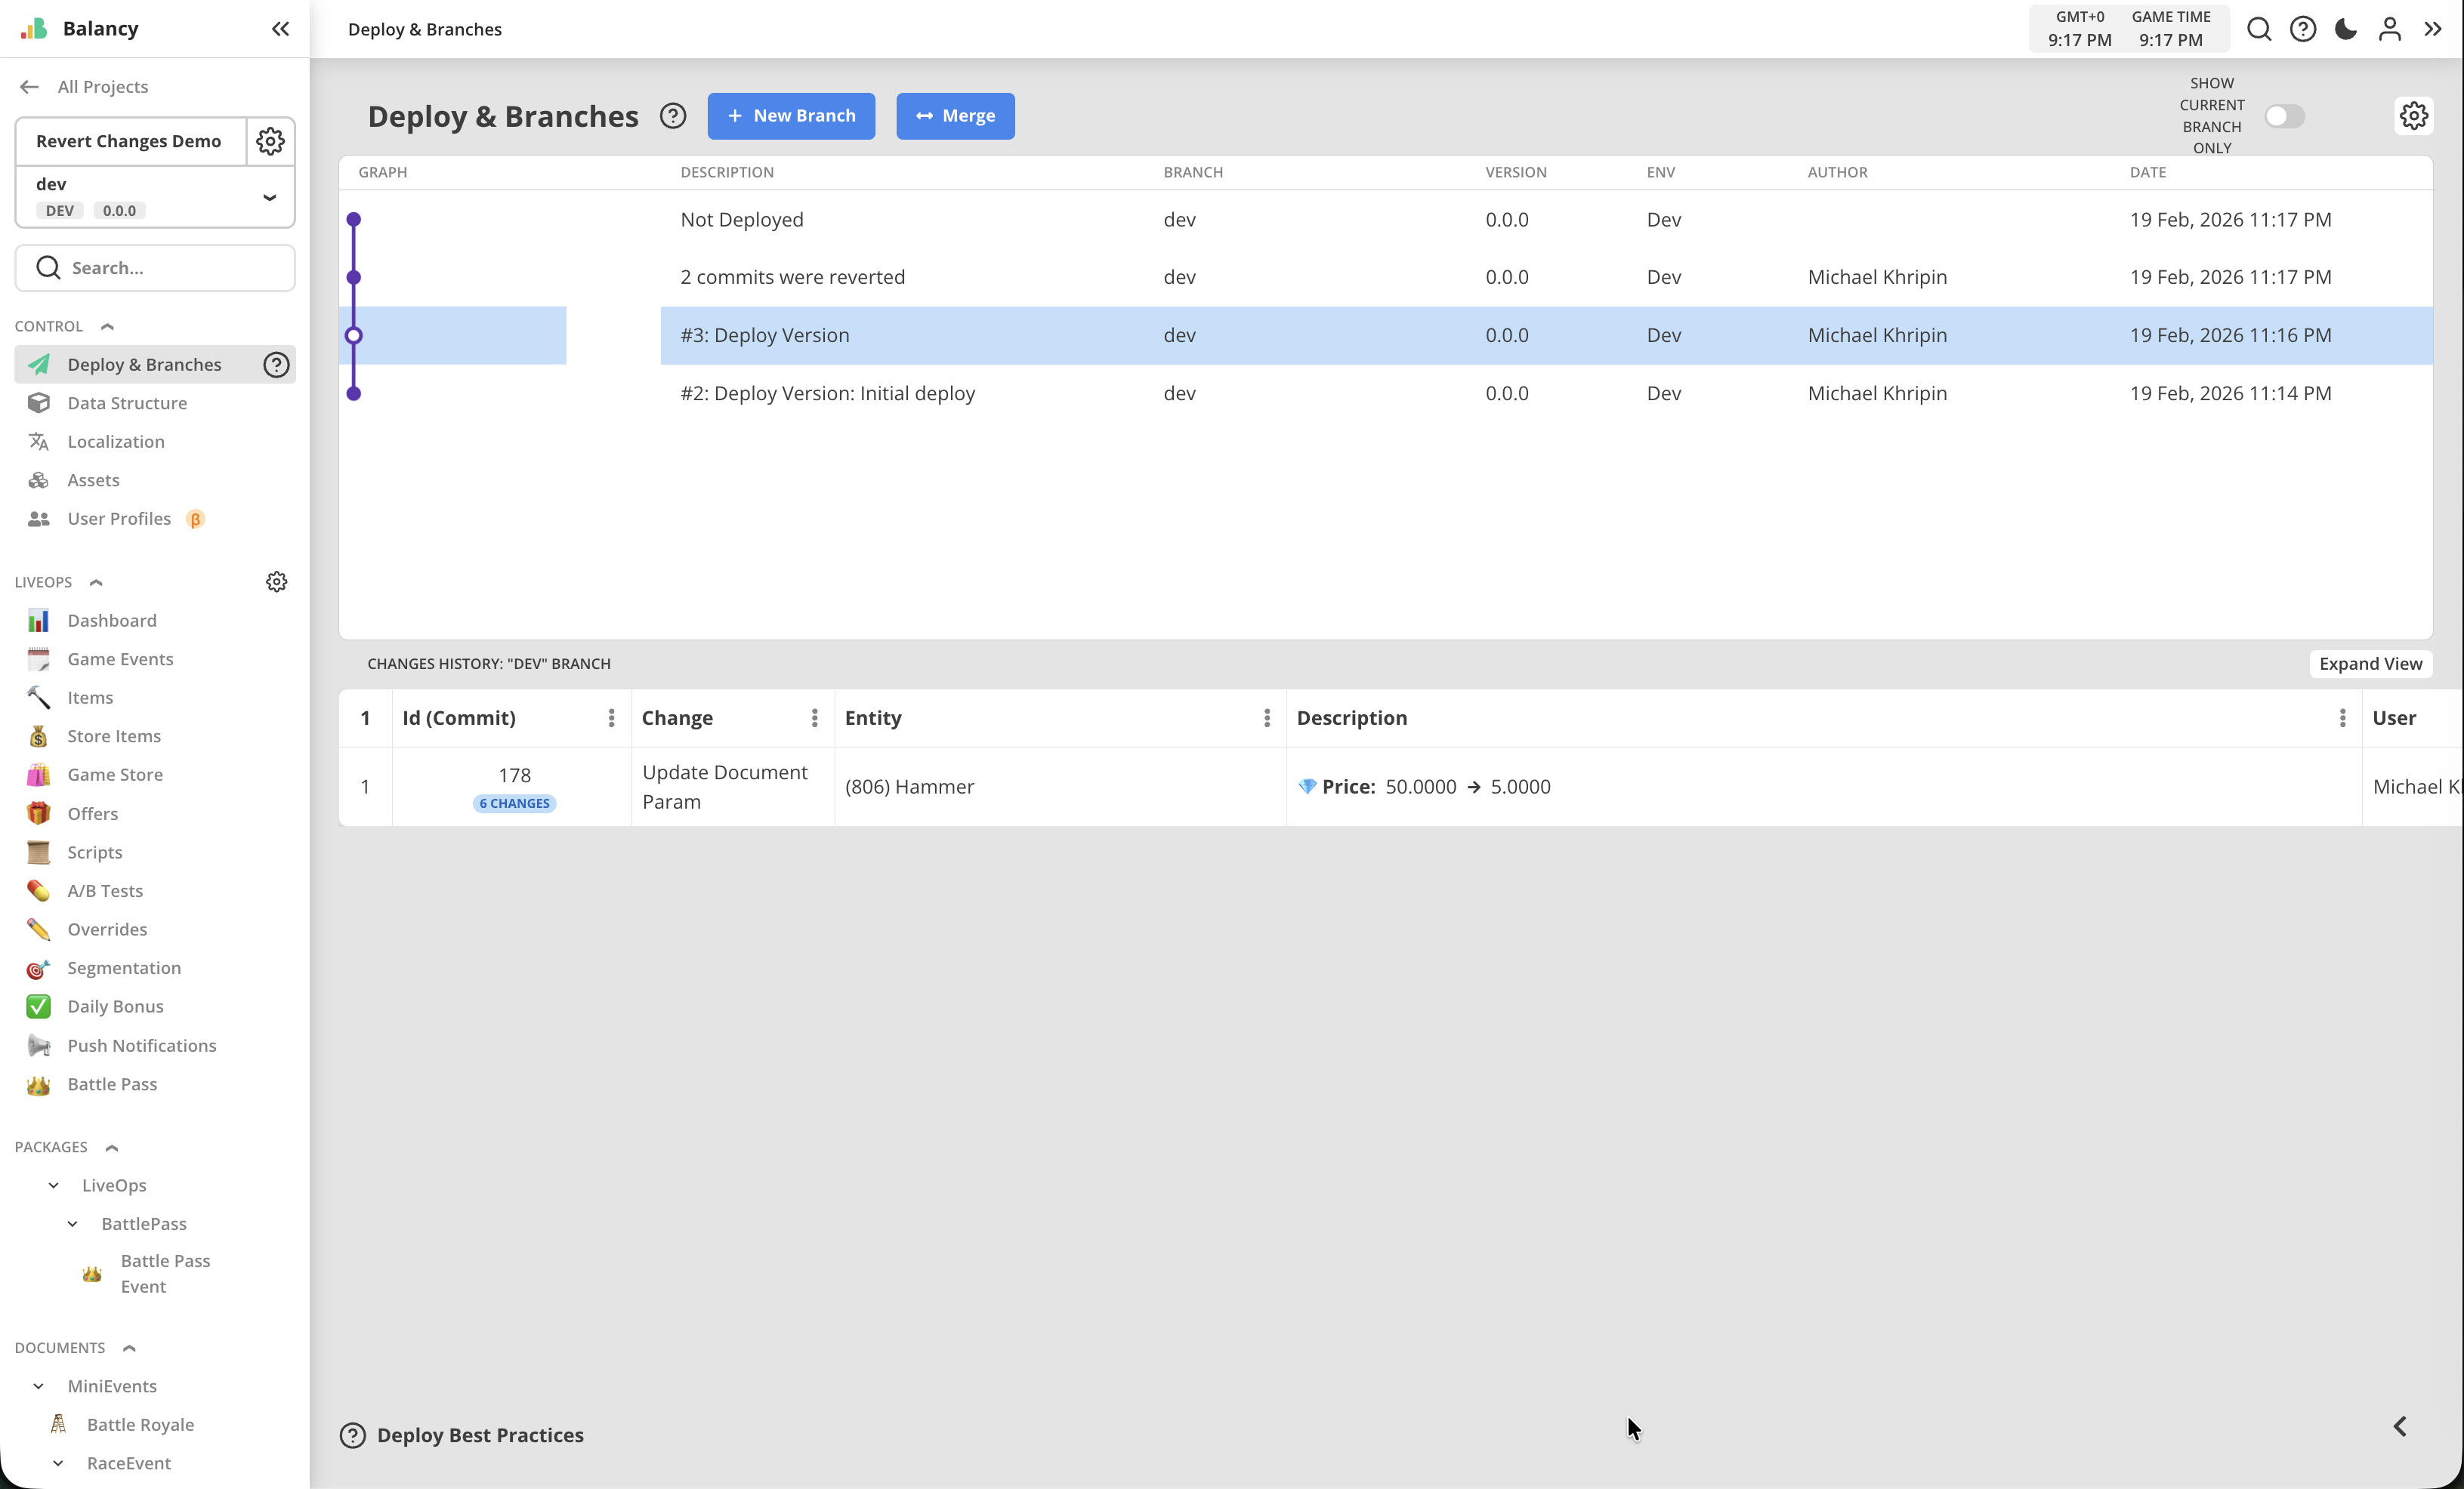Collapse the MiniEvents documents folder
The width and height of the screenshot is (2464, 1489).
point(39,1386)
